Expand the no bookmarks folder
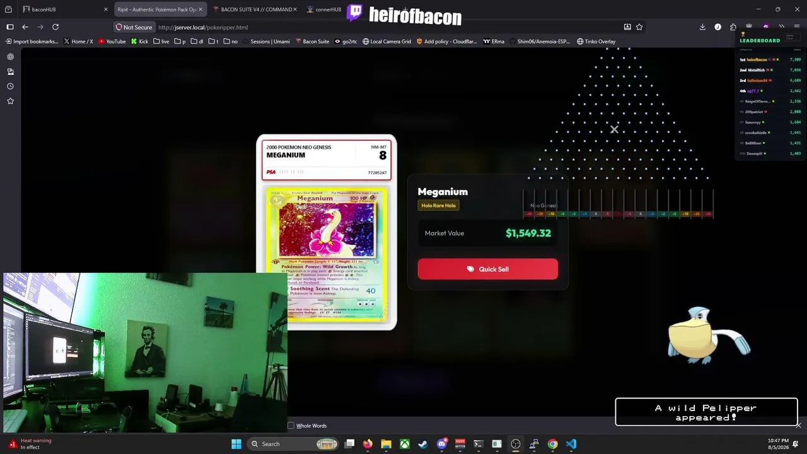 coord(231,42)
